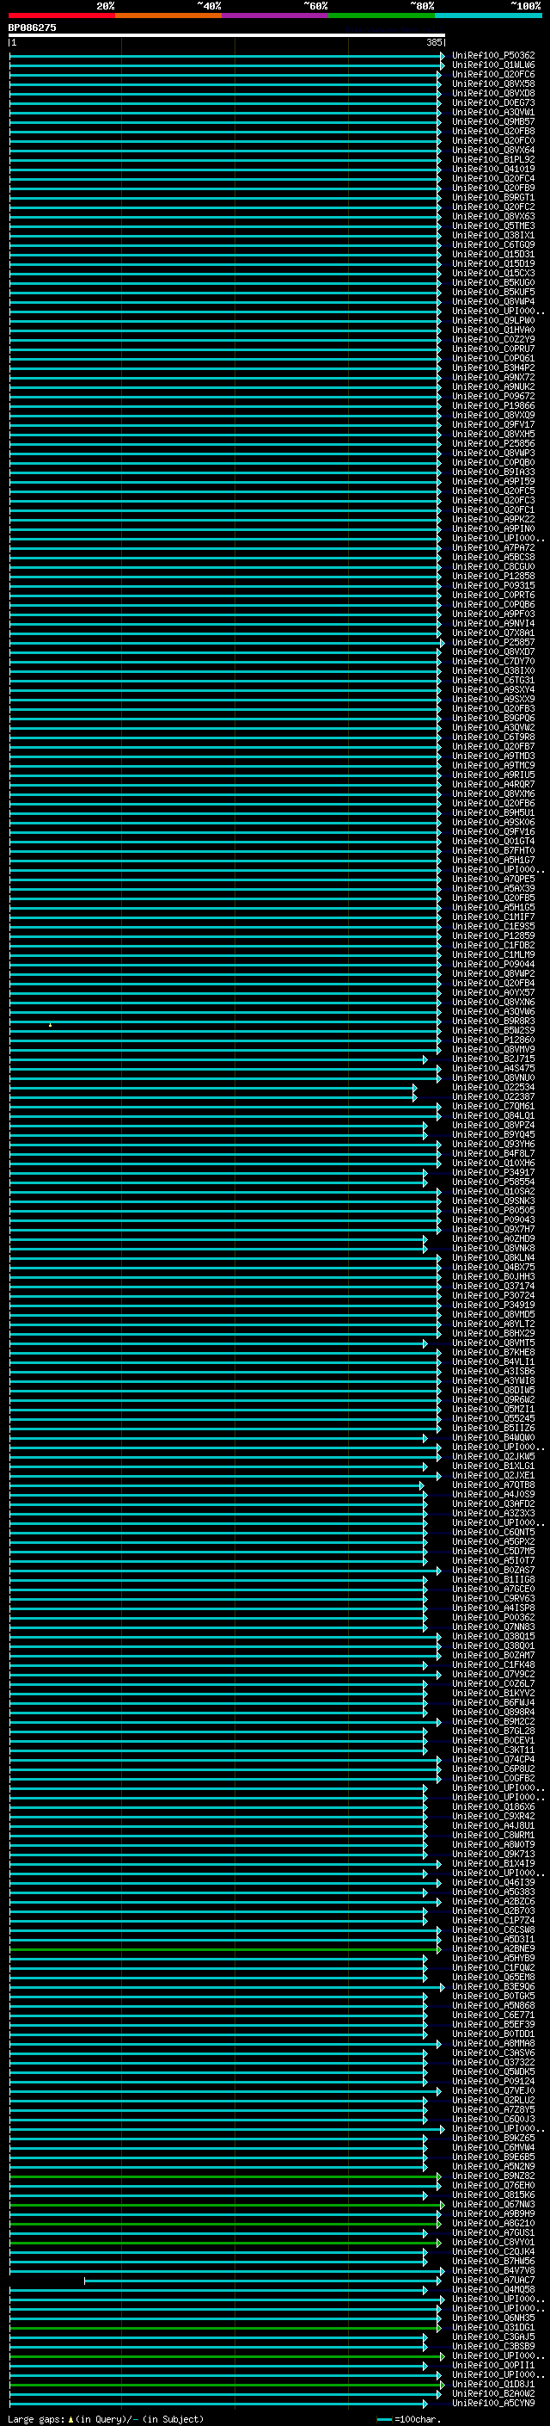Select hit UniRef100_C6TGQ9
Image resolution: width=550 pixels, height=2426 pixels.
(493, 245)
